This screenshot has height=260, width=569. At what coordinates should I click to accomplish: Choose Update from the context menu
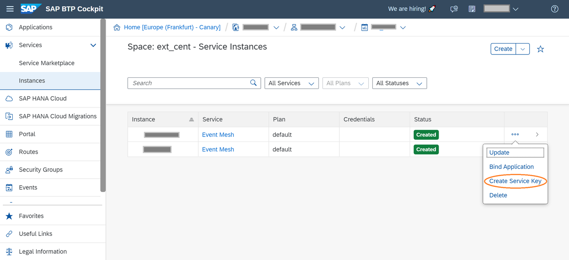tap(515, 153)
